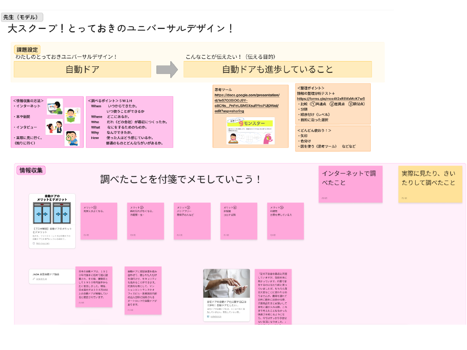This screenshot has height=350, width=467.
Task: Select the yellow 実際に見たり sticky note
Action: click(430, 184)
